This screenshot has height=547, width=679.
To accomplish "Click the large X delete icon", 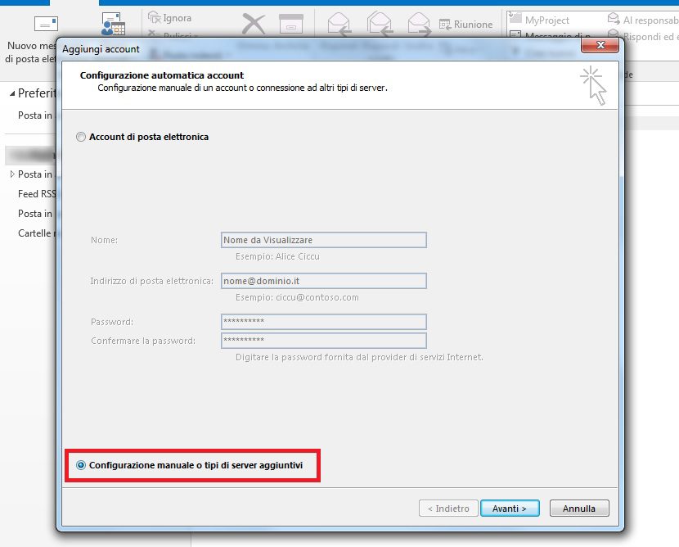I will pos(254,24).
